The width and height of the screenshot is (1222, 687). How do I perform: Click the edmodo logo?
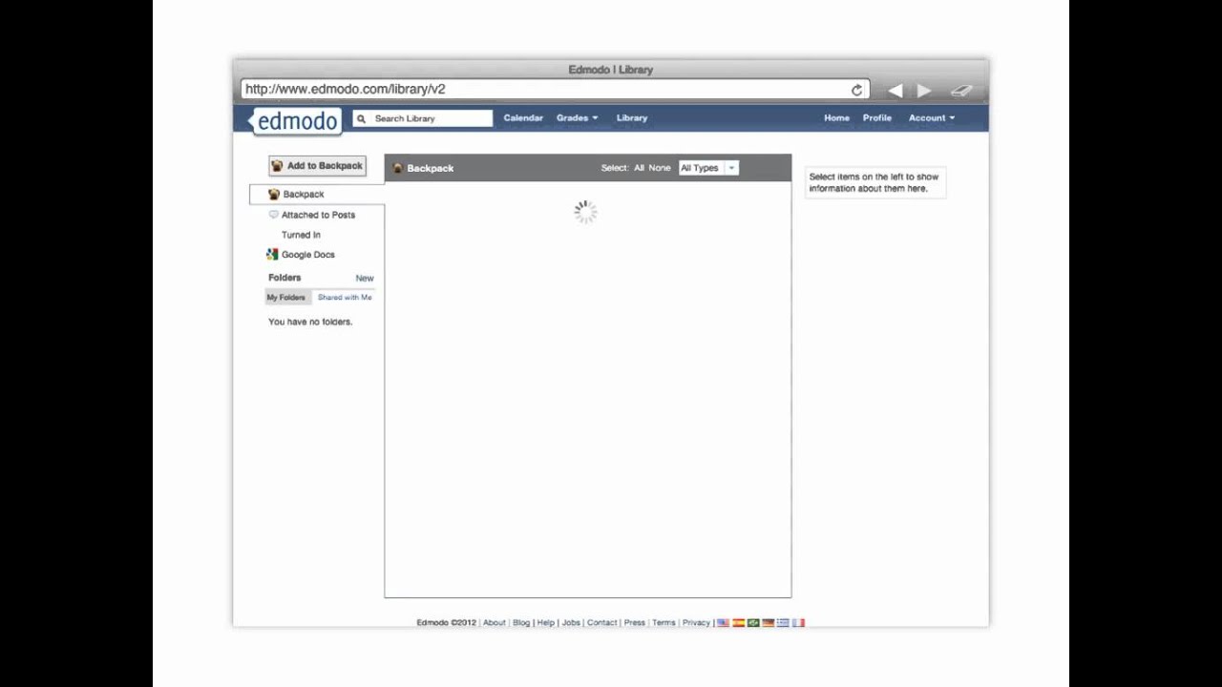(x=295, y=121)
